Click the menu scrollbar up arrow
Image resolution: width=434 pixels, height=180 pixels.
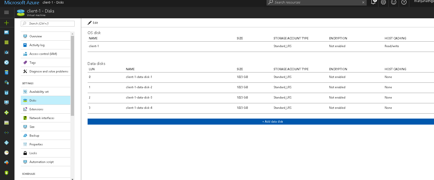[73, 34]
